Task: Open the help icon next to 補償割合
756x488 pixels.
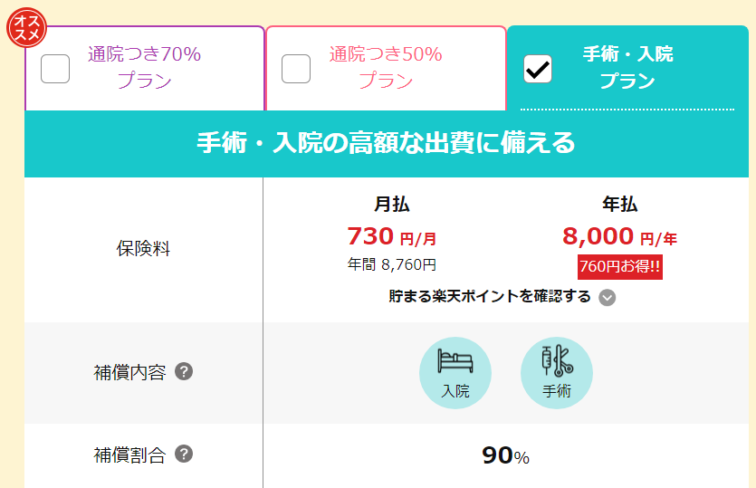Action: (184, 455)
